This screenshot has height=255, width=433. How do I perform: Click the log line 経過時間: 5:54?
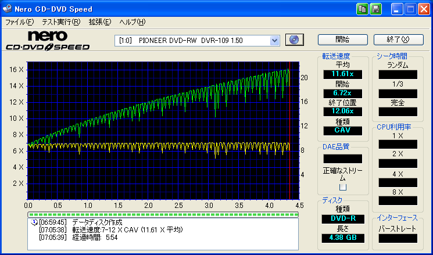point(95,238)
